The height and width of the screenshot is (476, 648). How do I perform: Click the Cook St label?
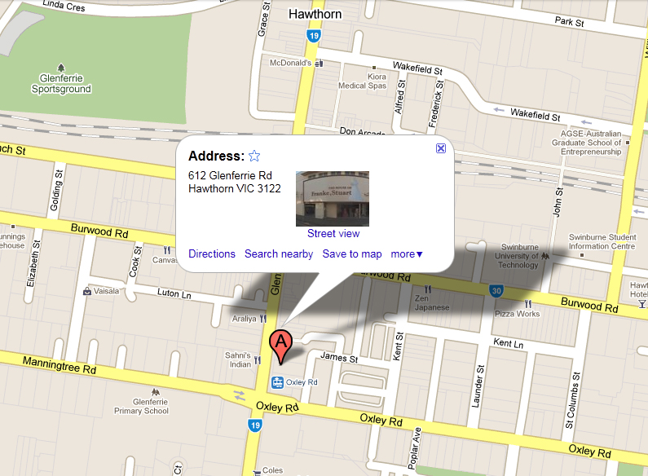135,262
